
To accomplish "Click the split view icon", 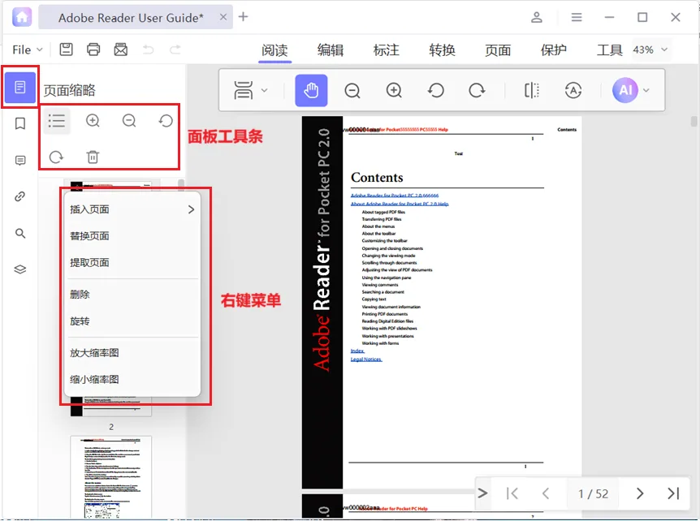I will 531,91.
